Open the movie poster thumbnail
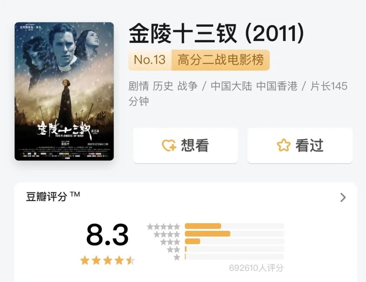 [64, 91]
